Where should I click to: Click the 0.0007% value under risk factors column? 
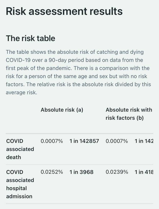[x=117, y=141]
